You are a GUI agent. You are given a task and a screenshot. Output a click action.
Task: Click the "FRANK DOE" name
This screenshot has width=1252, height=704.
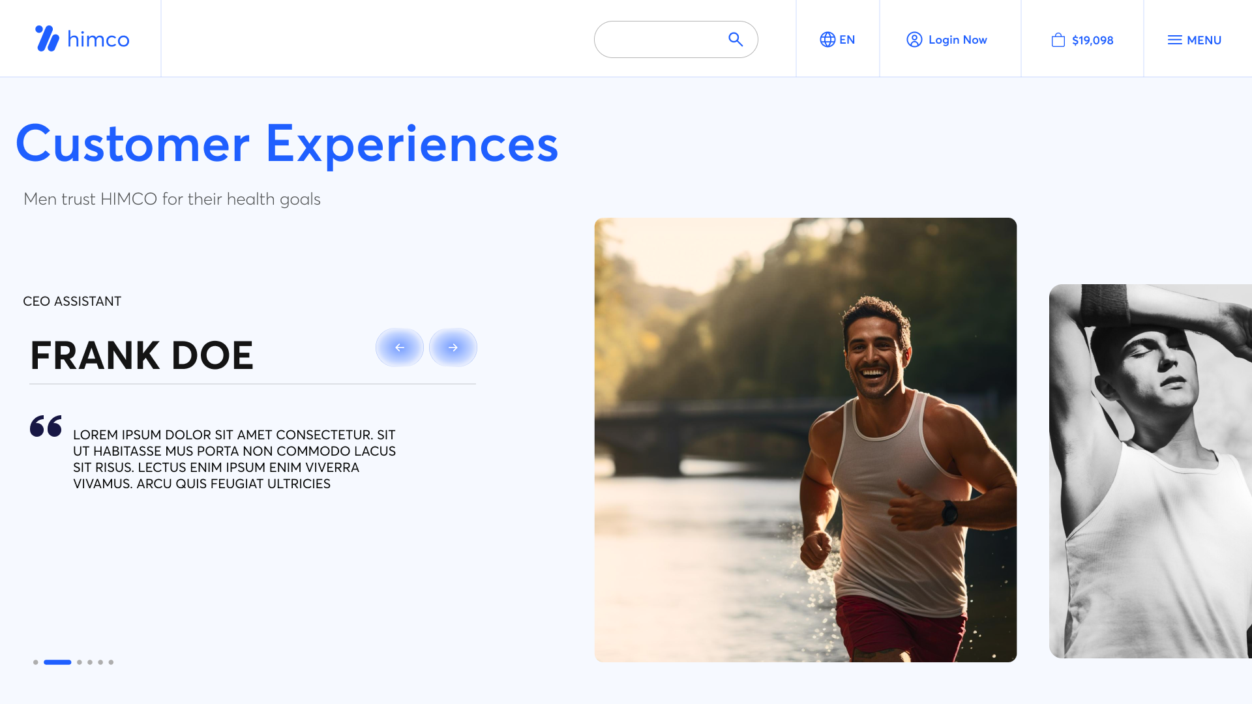coord(142,356)
